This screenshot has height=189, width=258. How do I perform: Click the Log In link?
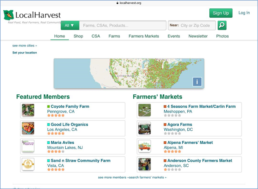(244, 13)
